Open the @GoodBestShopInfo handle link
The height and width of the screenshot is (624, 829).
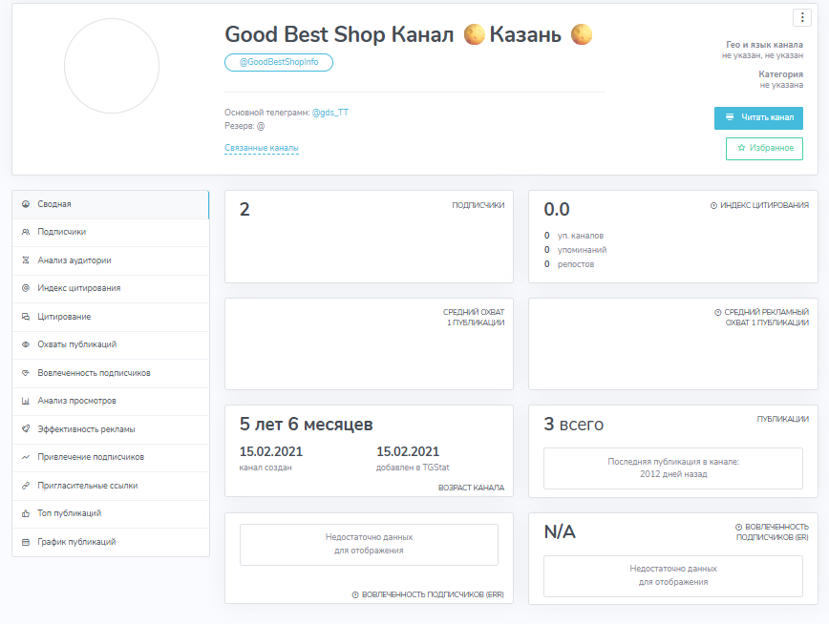click(279, 62)
